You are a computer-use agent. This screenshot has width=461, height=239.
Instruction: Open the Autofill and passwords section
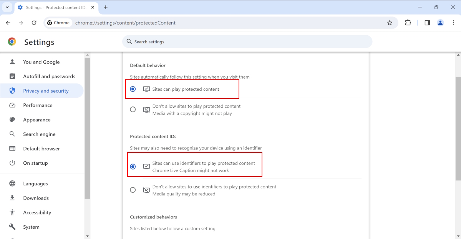click(x=49, y=77)
